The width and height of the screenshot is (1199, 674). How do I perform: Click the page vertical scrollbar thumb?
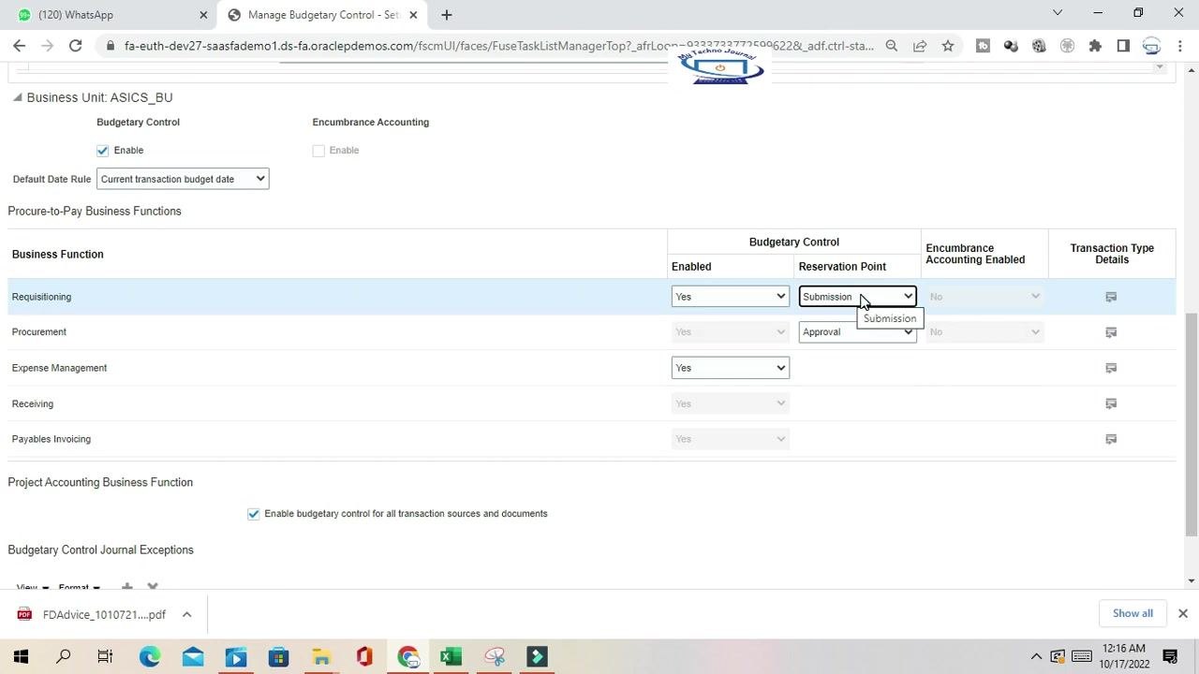(1192, 425)
